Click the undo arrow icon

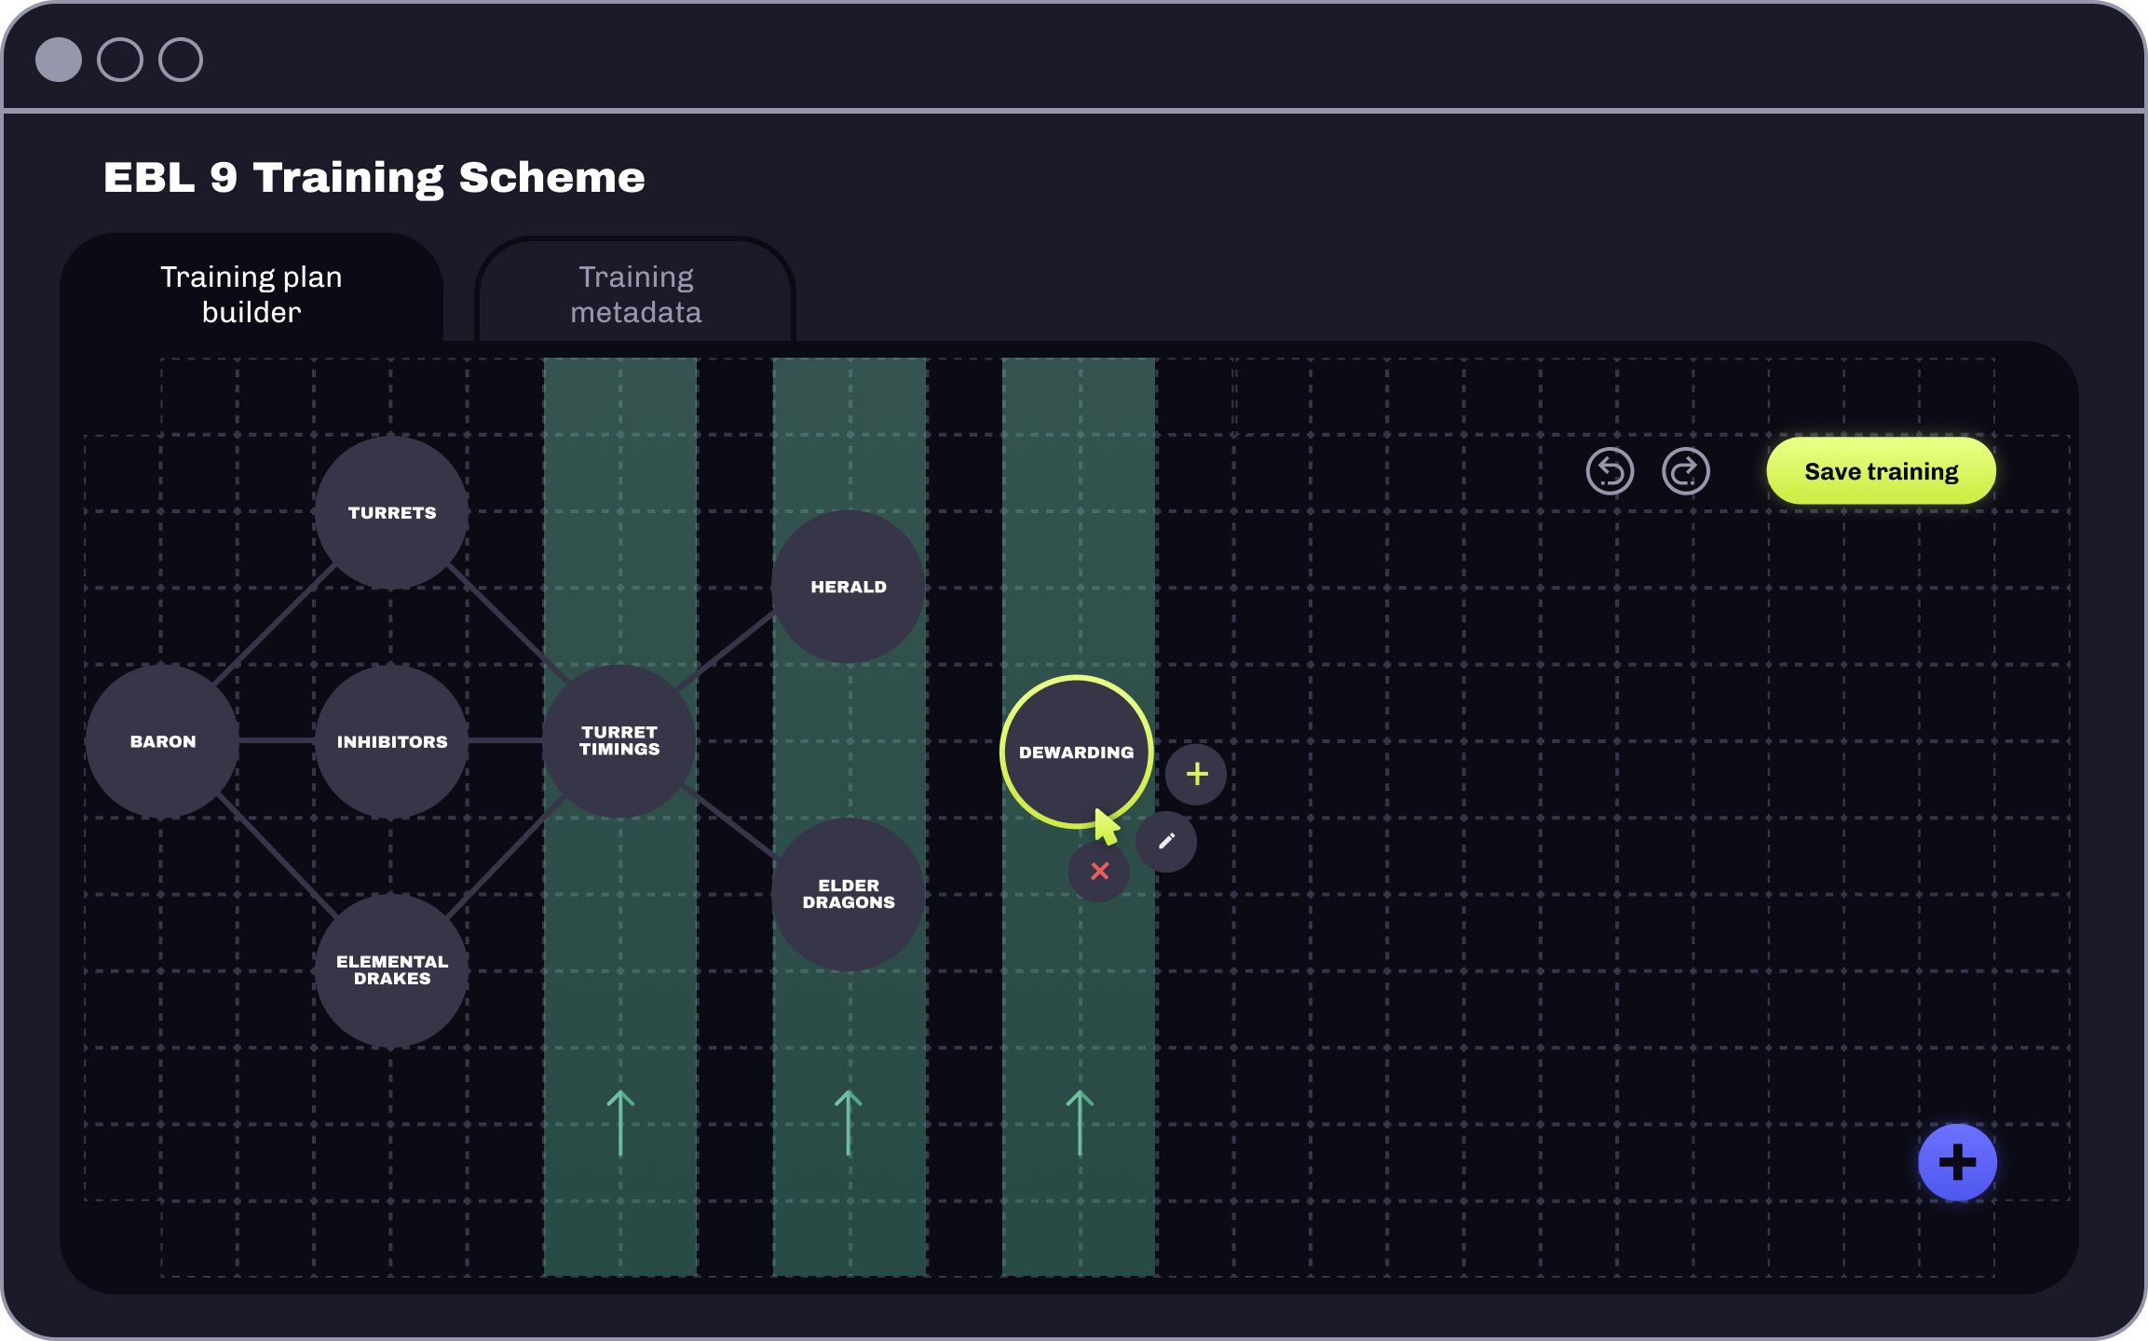(1610, 471)
